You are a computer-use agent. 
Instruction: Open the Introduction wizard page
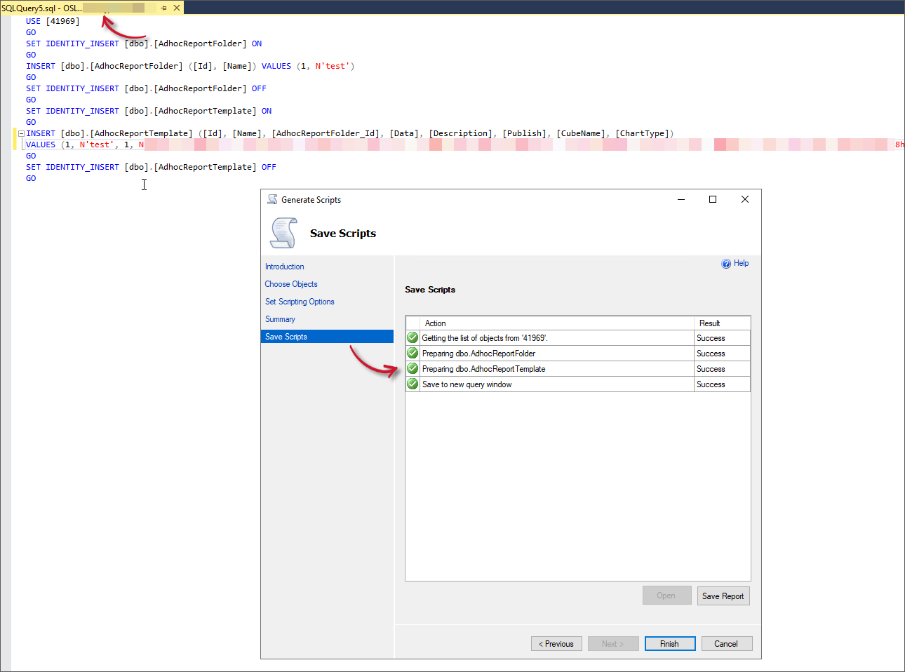284,267
